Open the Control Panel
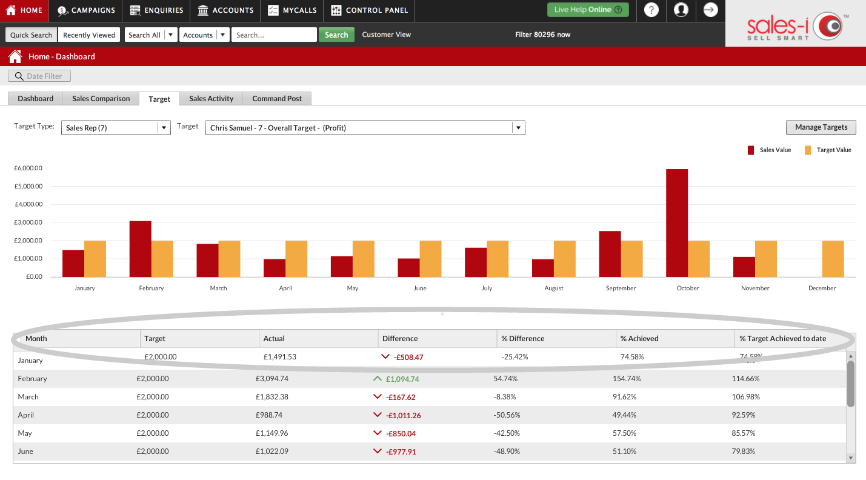The image size is (866, 480). (x=370, y=10)
